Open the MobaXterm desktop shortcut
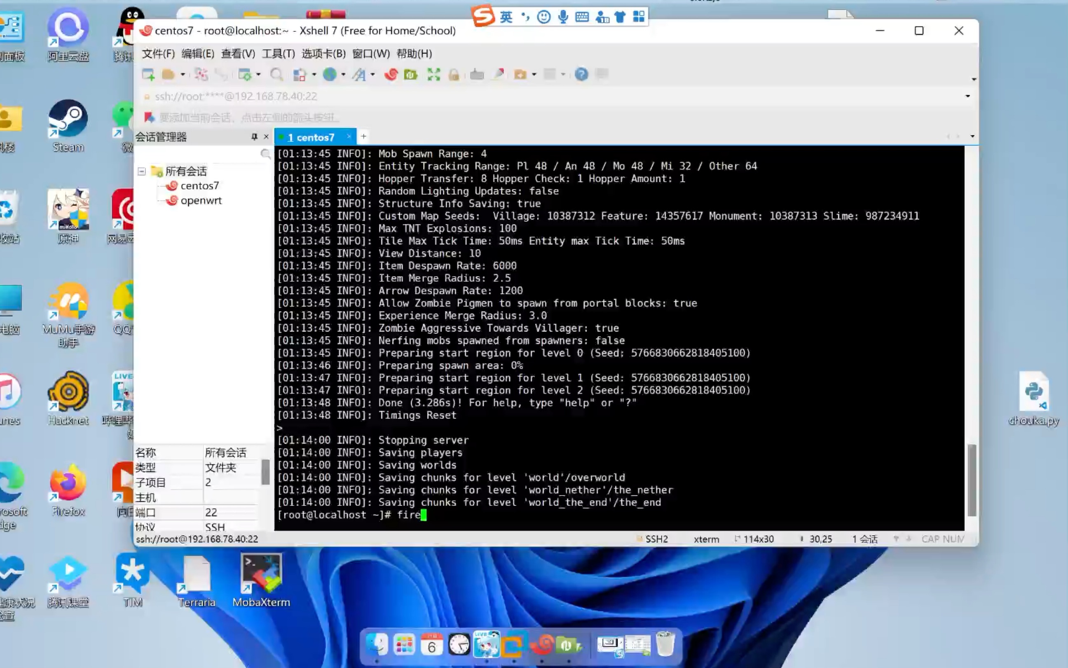Image resolution: width=1068 pixels, height=668 pixels. point(261,581)
